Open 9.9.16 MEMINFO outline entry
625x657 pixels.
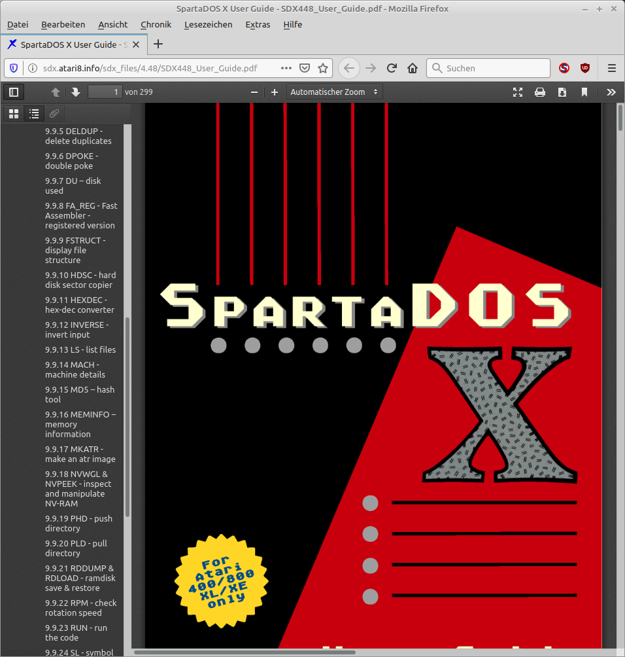click(x=80, y=424)
